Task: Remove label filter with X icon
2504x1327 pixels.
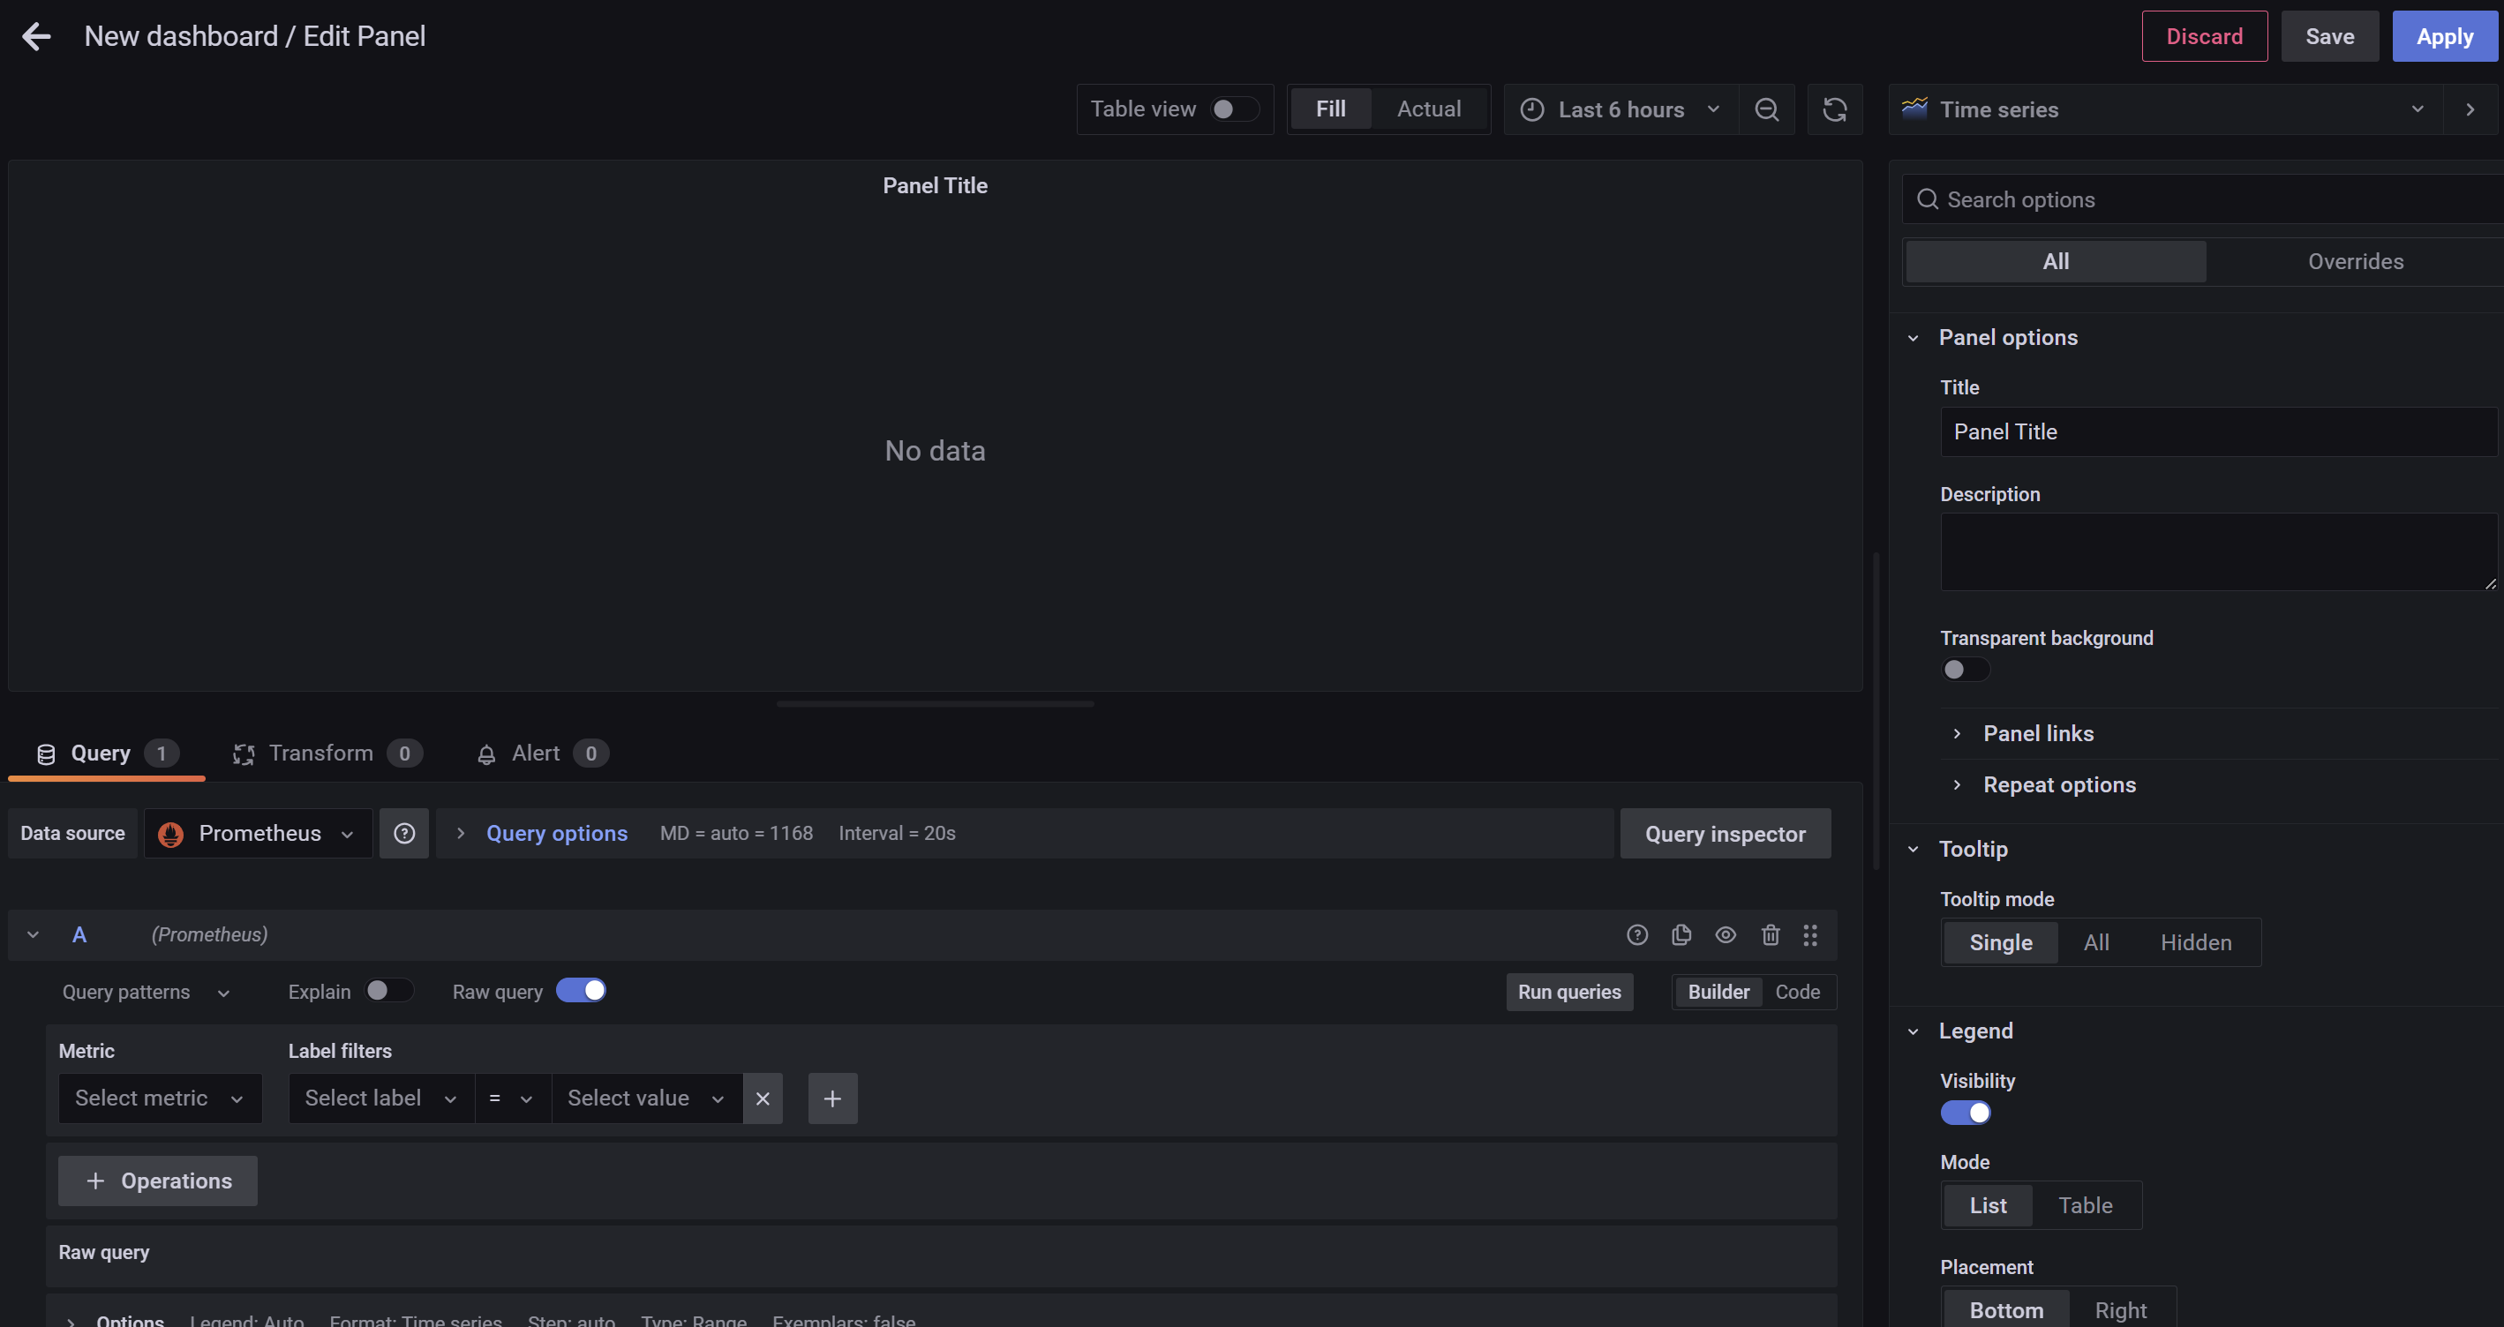Action: coord(763,1098)
